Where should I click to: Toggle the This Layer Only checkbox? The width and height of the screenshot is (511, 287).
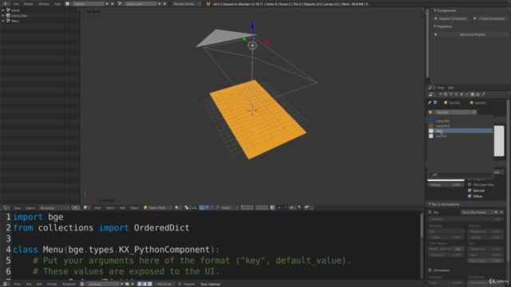tap(469, 184)
